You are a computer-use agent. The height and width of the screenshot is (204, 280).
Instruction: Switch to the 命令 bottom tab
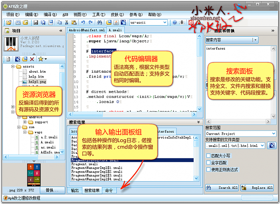109,190
